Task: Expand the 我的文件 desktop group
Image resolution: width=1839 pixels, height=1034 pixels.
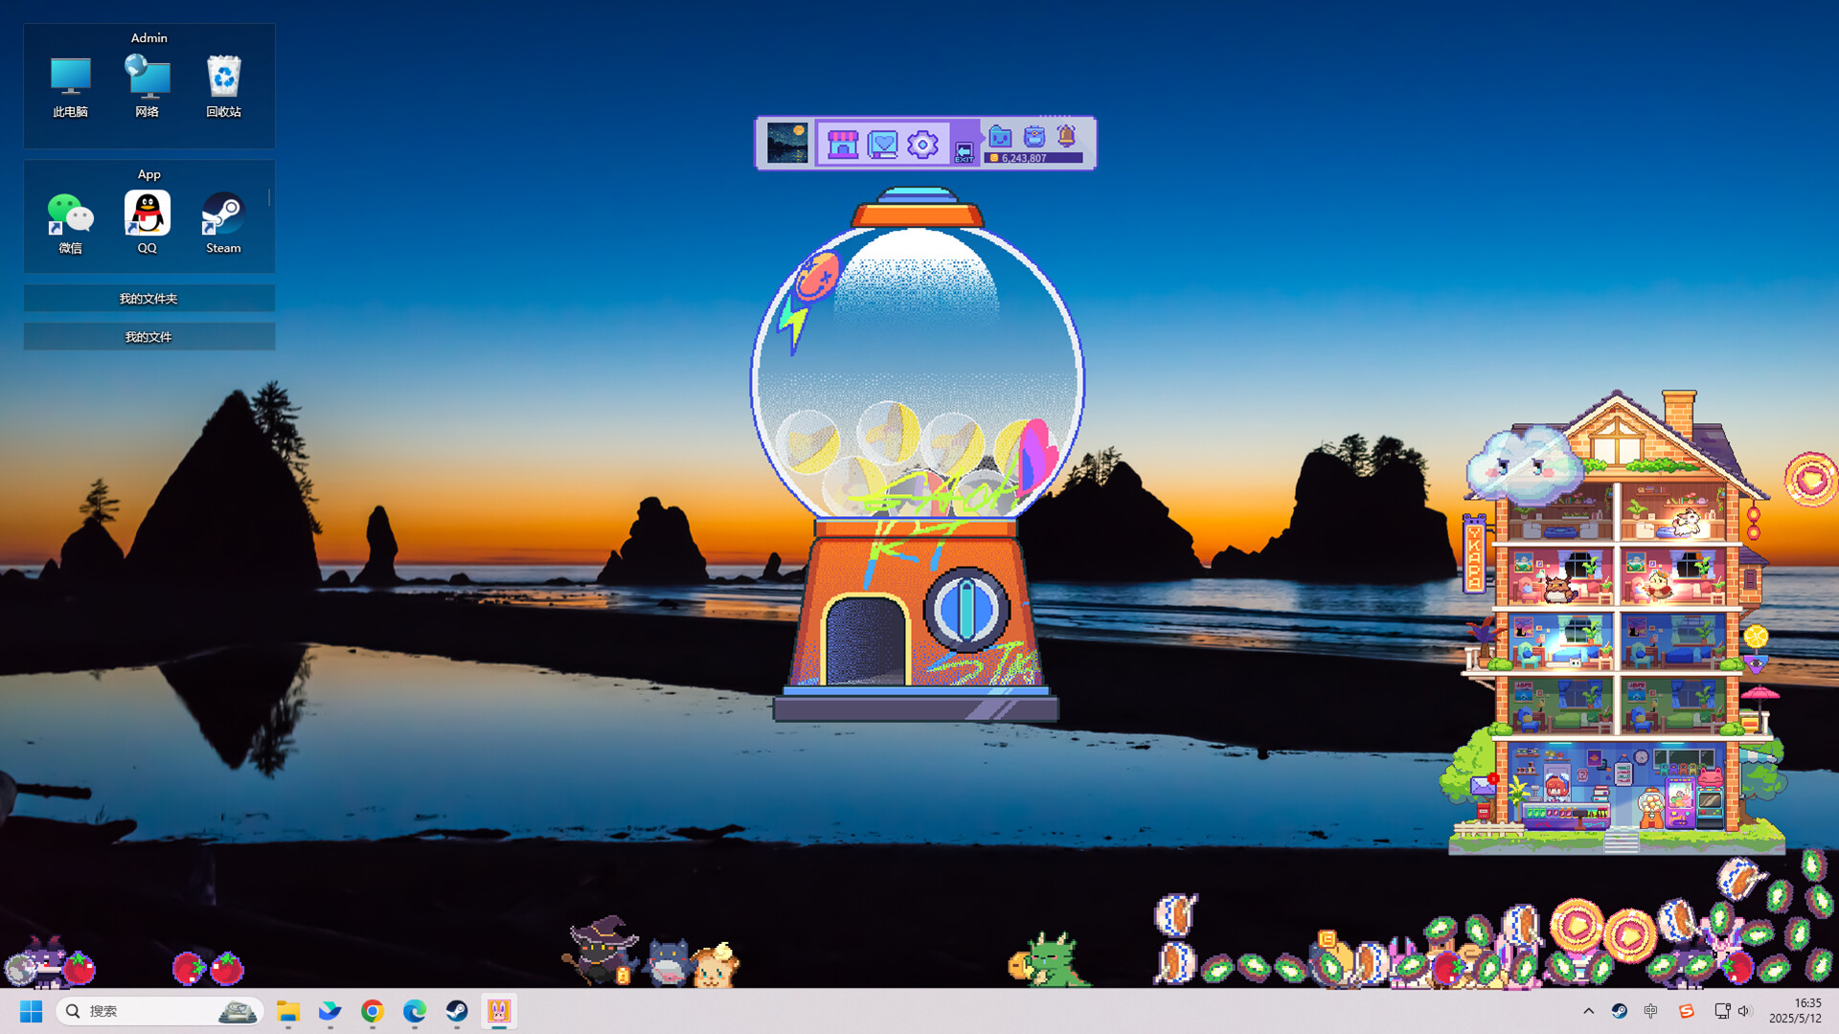Action: click(148, 337)
